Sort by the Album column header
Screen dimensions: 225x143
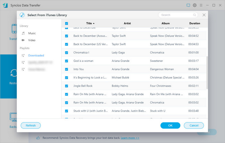point(166,23)
